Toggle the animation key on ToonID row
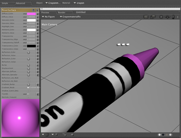This screenshot has width=181, height=138. click(25, 94)
